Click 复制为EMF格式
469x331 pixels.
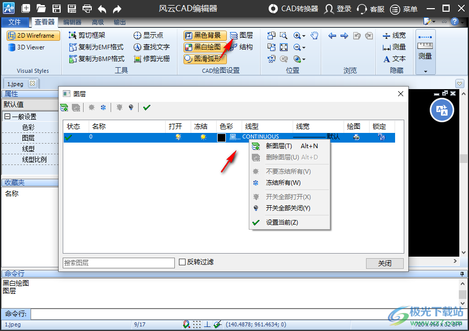coord(96,47)
